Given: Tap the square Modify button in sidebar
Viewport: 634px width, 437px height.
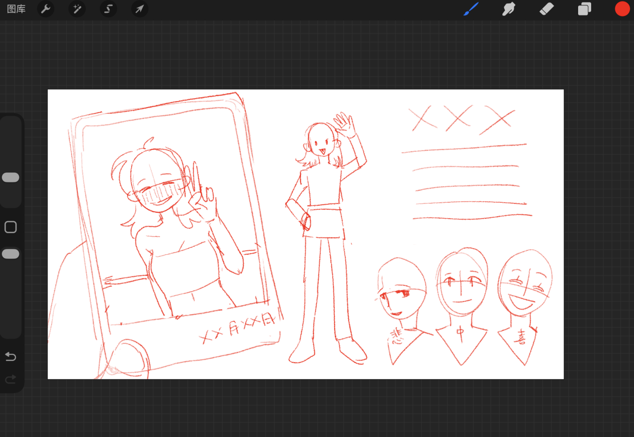Looking at the screenshot, I should click(10, 227).
